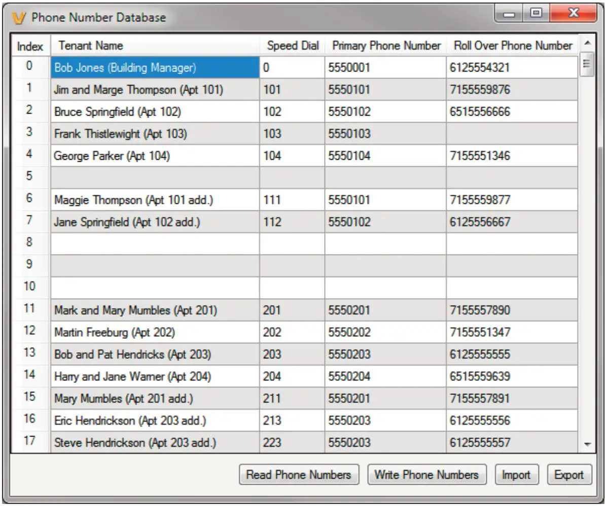Image resolution: width=606 pixels, height=506 pixels.
Task: Click row header with index 9
Action: [x=30, y=266]
